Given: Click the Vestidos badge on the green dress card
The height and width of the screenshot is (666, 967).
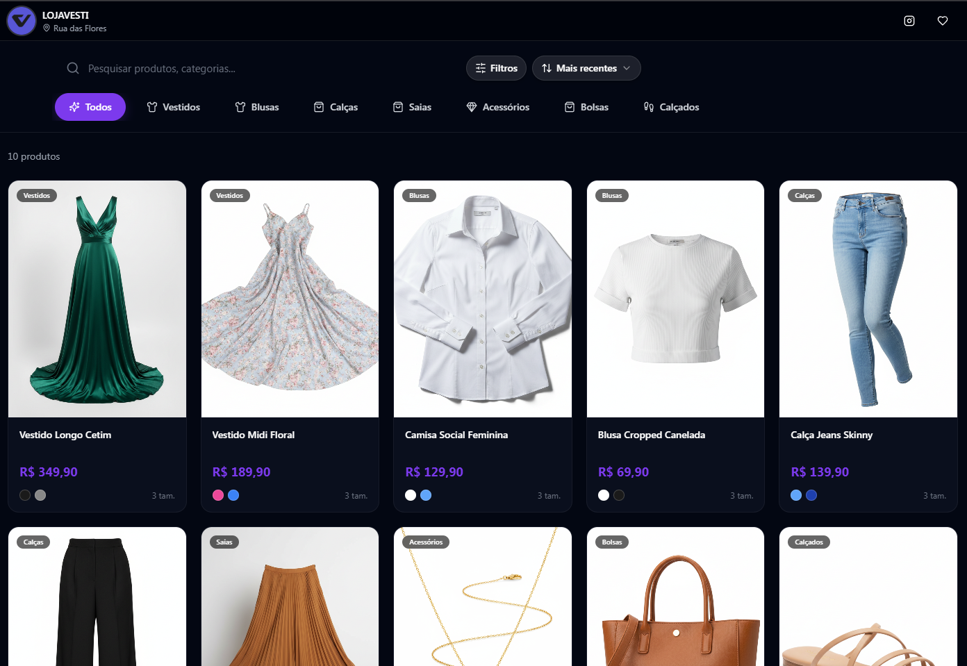Looking at the screenshot, I should tap(36, 195).
